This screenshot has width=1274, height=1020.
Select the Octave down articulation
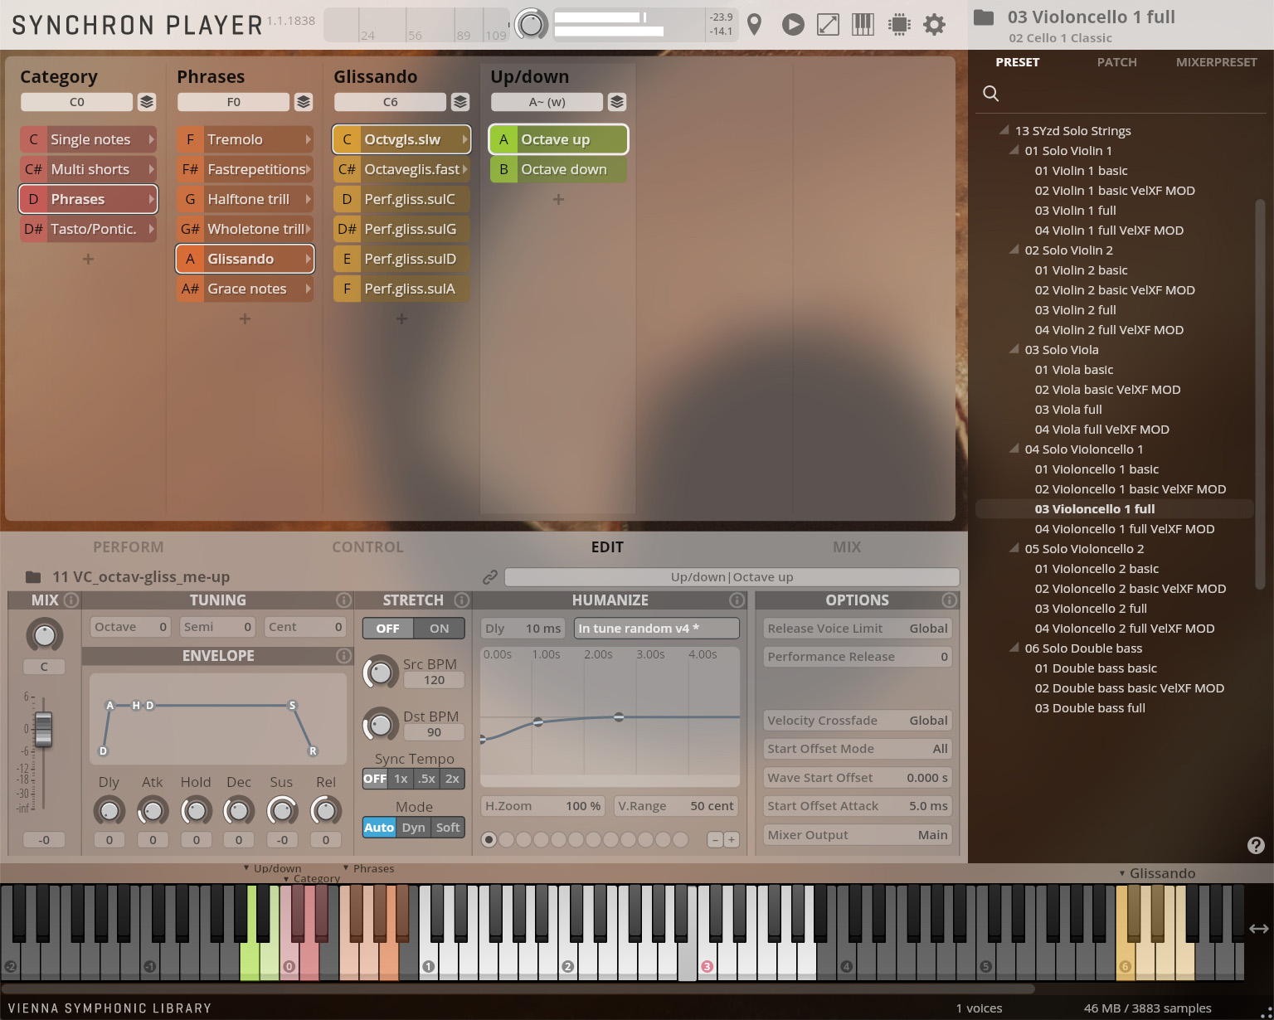click(562, 168)
